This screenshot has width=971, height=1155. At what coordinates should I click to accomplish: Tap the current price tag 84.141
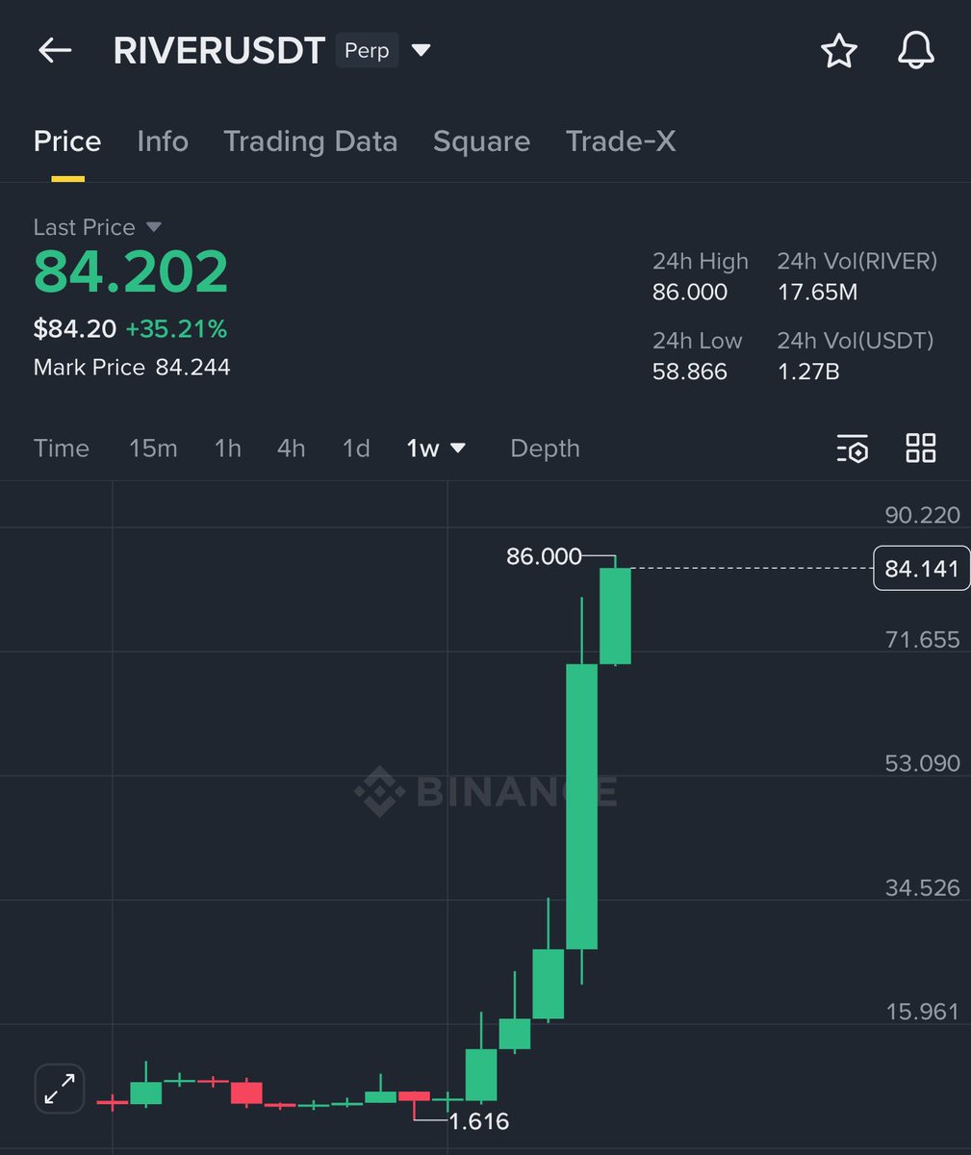921,569
